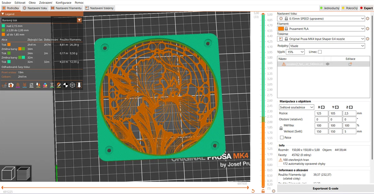Viewport: 374px width, 194px height.
Task: Open Světové souřadnice coordinate dropdown
Action: [x=296, y=107]
